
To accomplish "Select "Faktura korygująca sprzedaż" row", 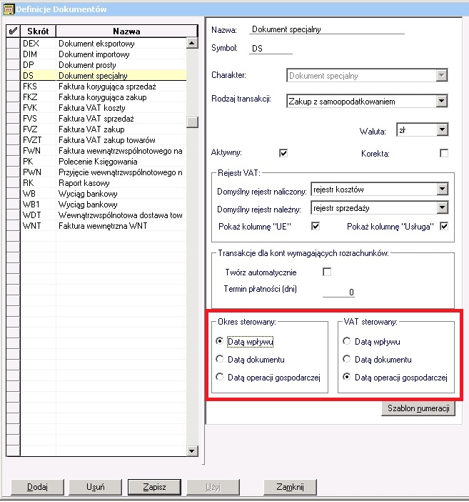I will pos(104,86).
